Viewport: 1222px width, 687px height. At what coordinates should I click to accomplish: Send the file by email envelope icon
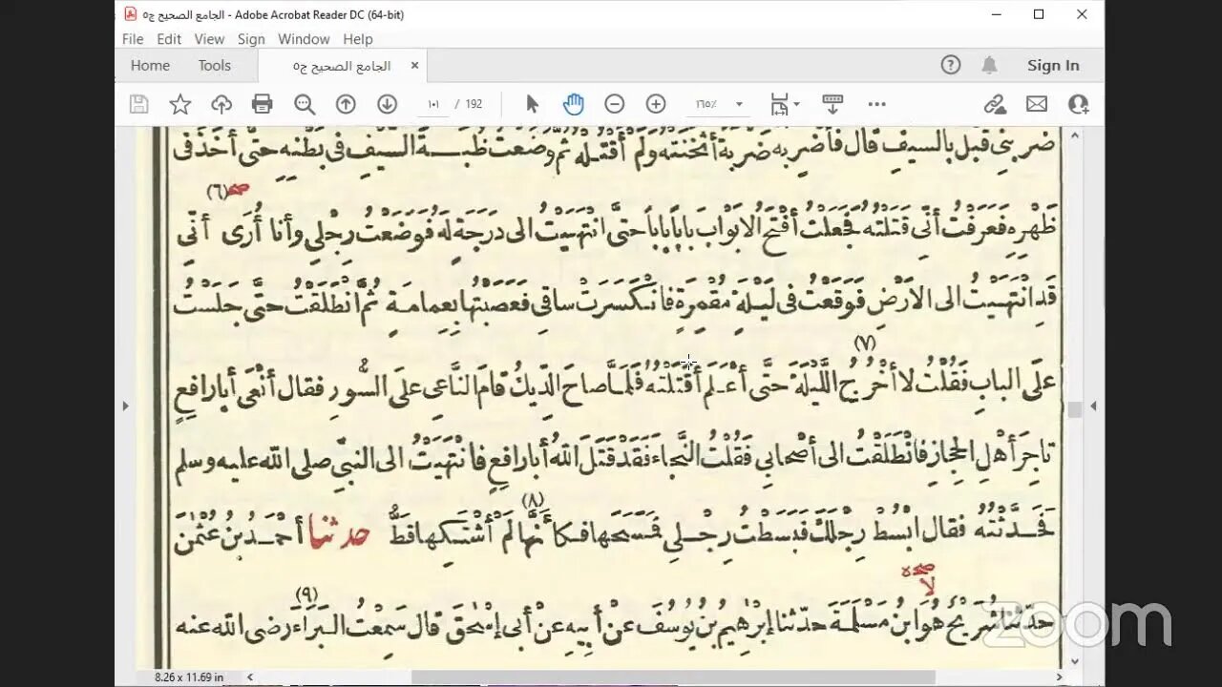click(x=1037, y=104)
